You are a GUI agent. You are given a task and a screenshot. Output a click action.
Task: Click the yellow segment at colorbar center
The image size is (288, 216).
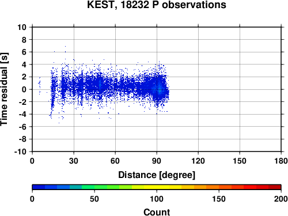click(x=157, y=187)
